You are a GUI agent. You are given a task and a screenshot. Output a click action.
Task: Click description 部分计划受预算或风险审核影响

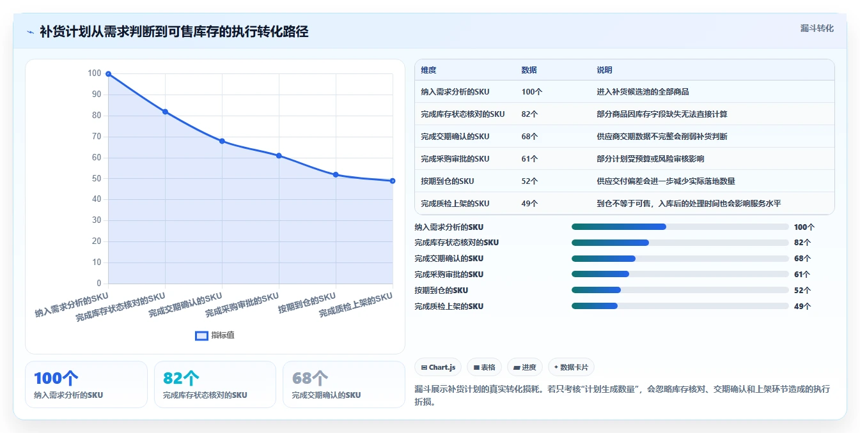point(651,159)
